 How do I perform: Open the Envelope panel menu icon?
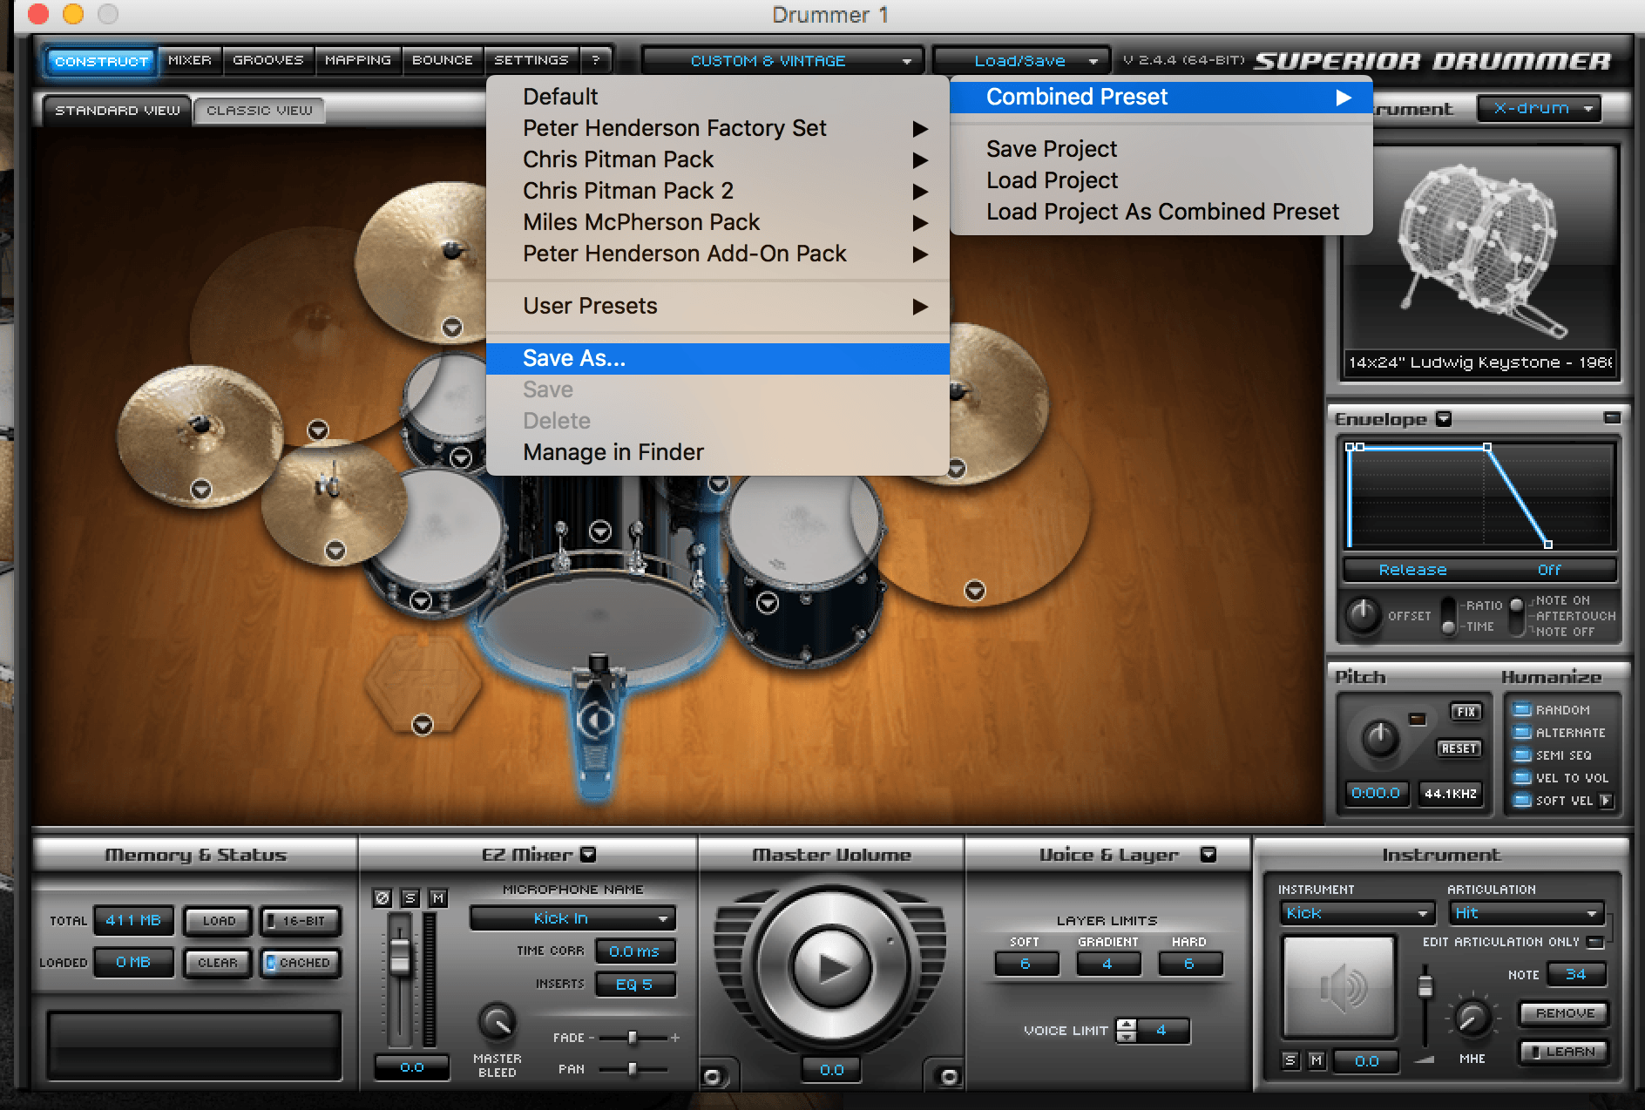1444,419
